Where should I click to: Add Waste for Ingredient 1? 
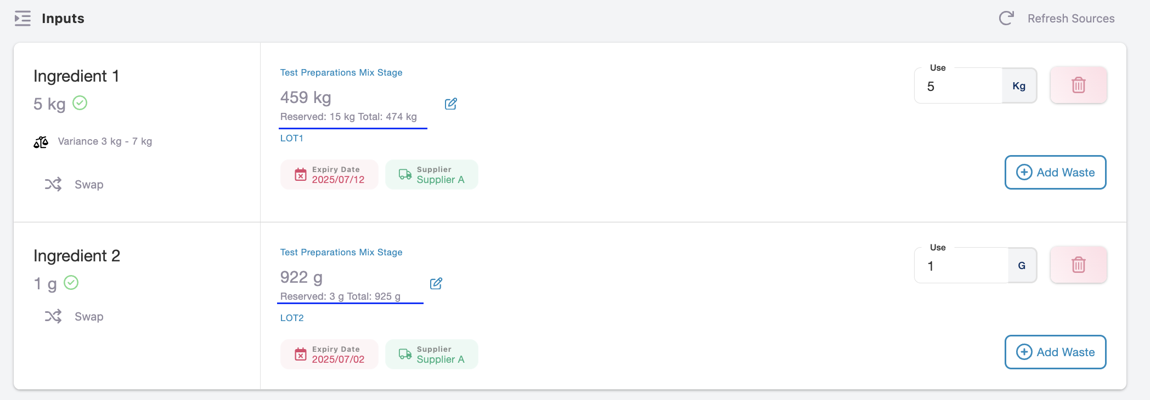click(x=1055, y=173)
